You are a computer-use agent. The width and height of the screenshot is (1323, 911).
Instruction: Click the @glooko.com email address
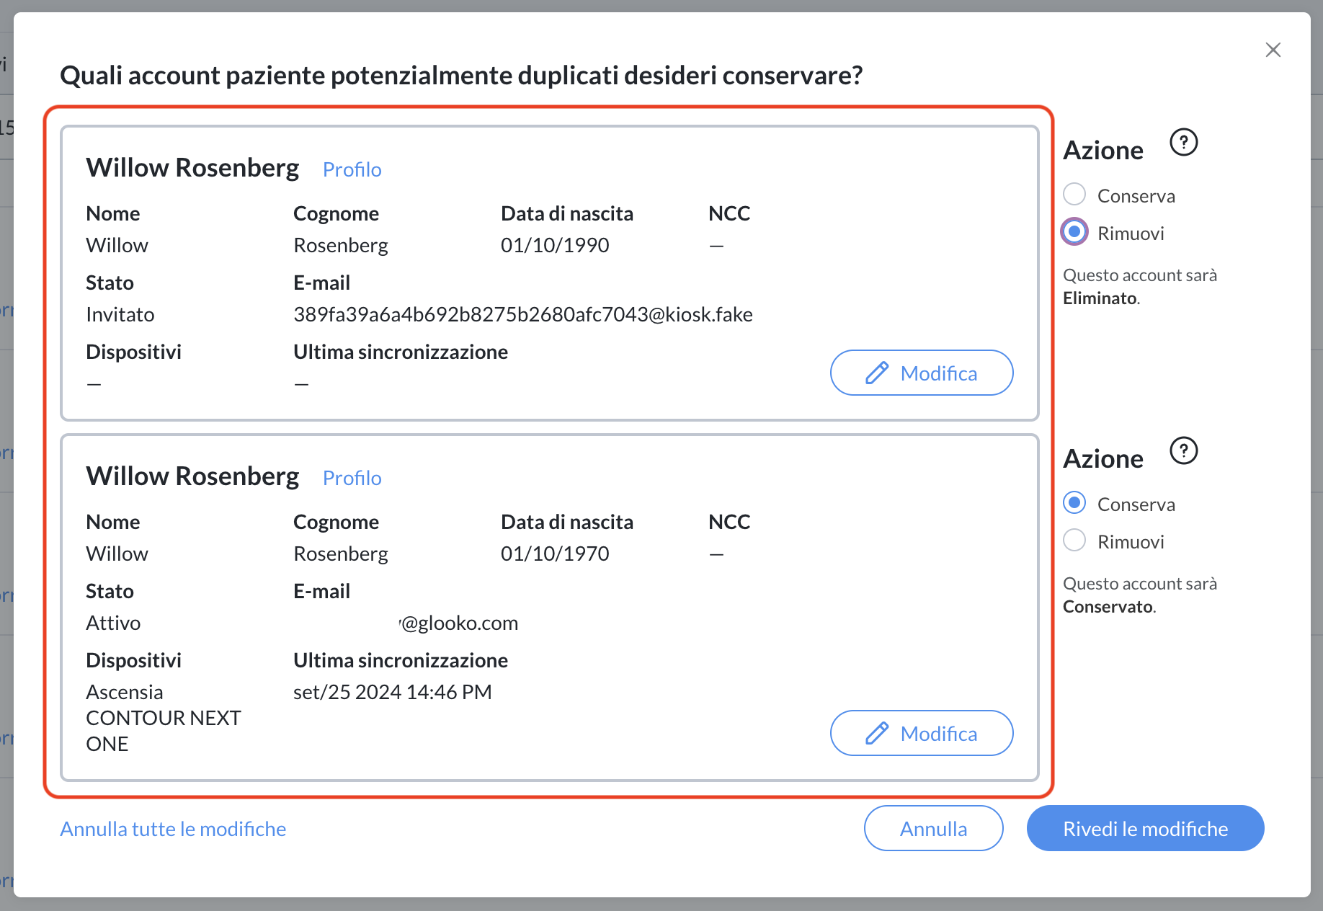pos(458,623)
